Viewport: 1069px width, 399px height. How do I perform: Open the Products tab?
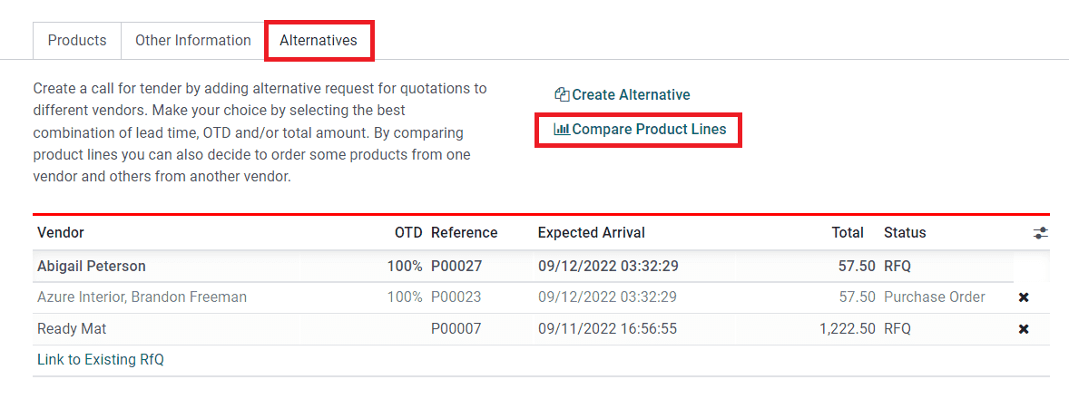point(77,41)
